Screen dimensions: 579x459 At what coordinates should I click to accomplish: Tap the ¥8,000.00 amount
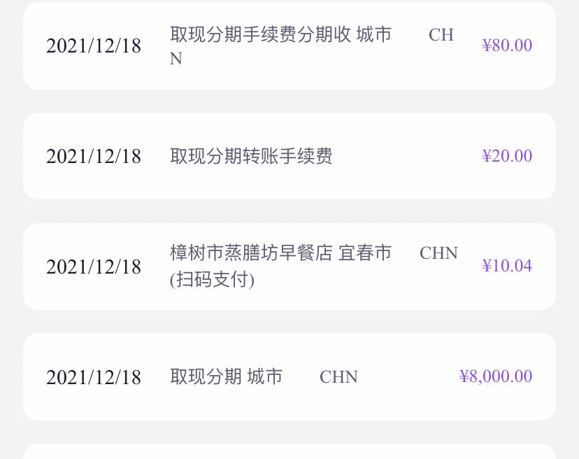496,376
